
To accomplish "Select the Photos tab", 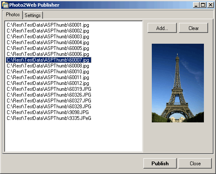I will 13,15.
